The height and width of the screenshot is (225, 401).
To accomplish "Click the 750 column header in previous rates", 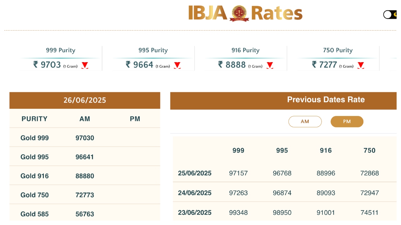I will click(369, 150).
